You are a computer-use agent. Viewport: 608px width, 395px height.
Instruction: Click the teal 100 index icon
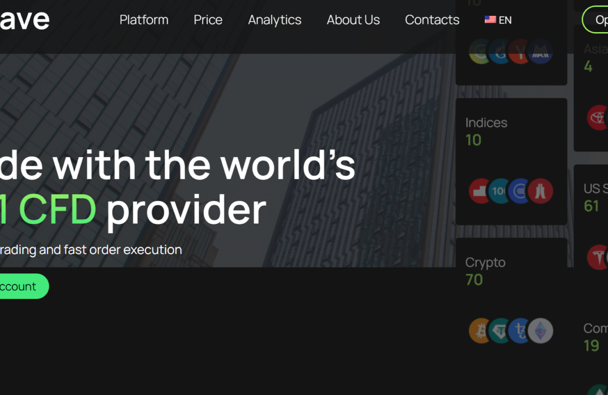(499, 191)
